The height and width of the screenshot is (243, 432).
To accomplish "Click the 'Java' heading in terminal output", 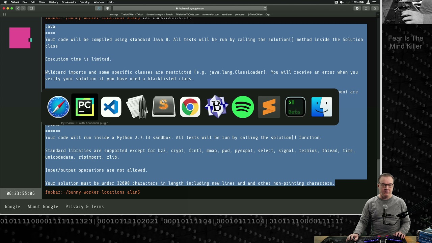I will point(50,26).
